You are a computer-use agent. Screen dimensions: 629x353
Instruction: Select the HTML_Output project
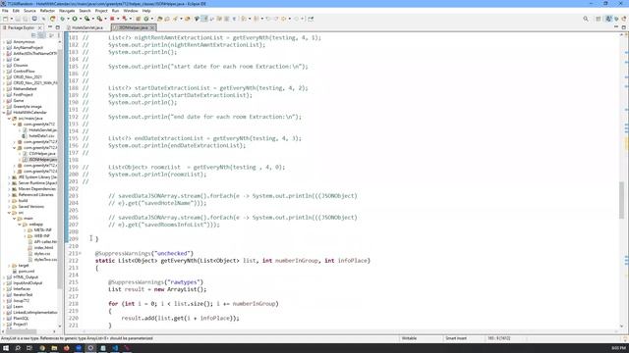[x=26, y=277]
